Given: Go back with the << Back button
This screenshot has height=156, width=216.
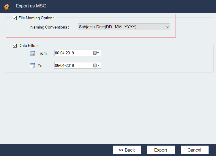Looking at the screenshot, I should pyautogui.click(x=127, y=150).
